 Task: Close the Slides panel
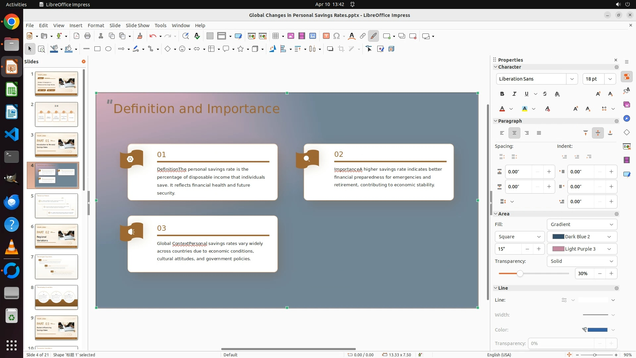coord(83,62)
